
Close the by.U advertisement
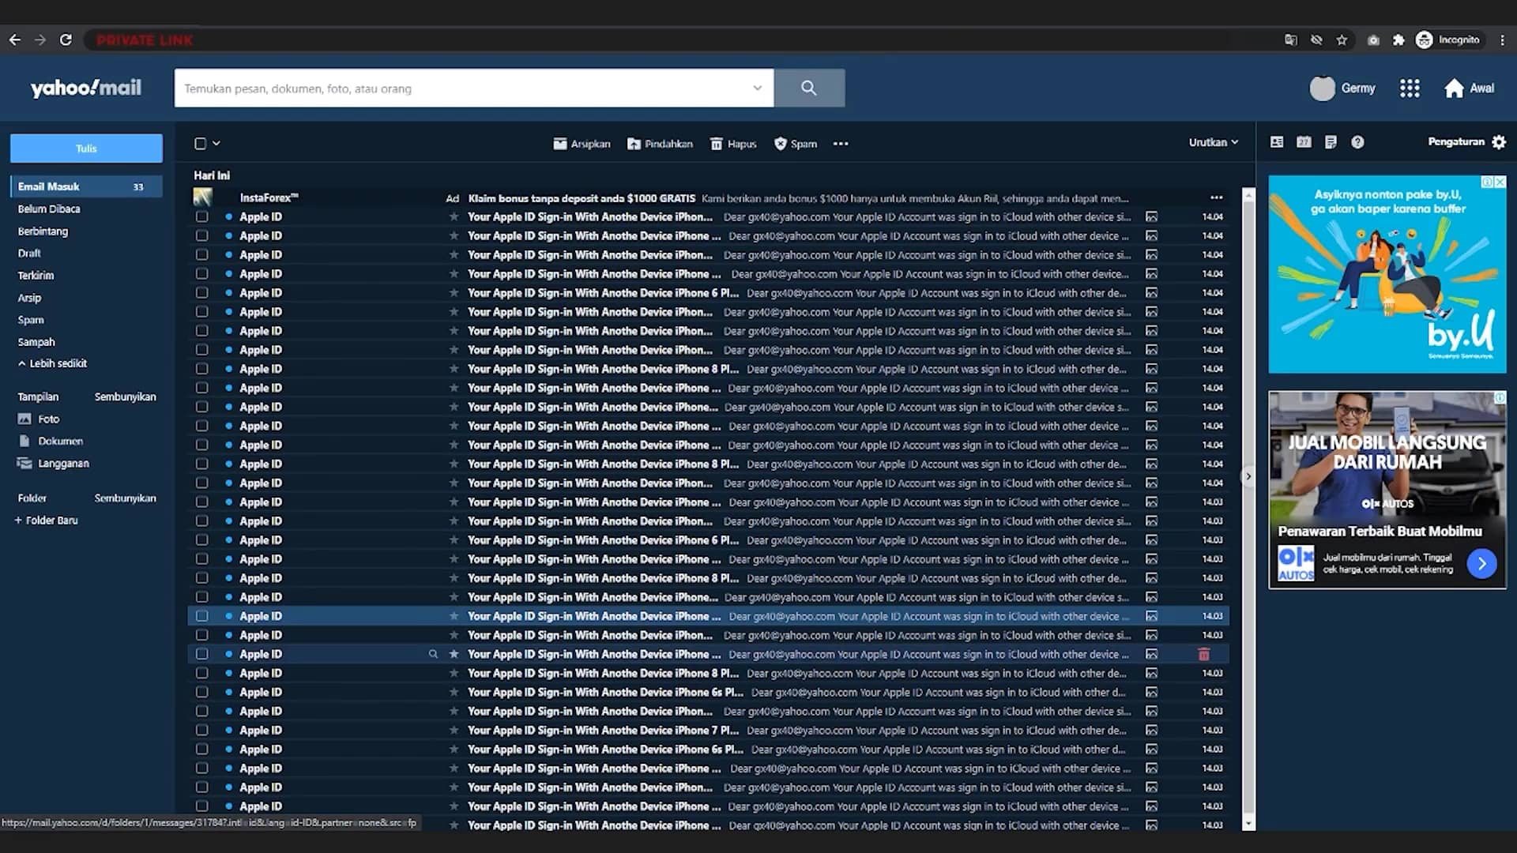(1500, 182)
